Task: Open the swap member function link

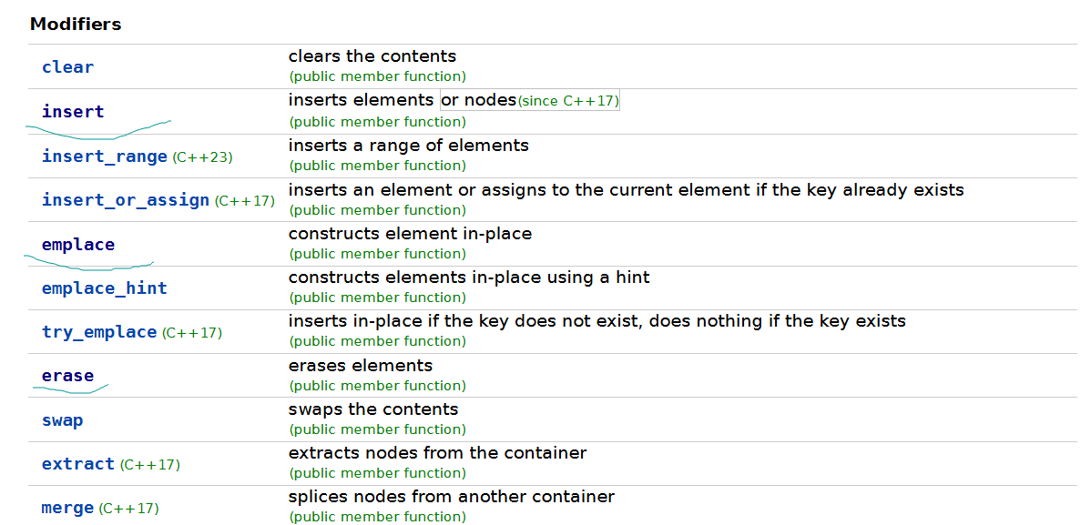Action: pyautogui.click(x=62, y=420)
